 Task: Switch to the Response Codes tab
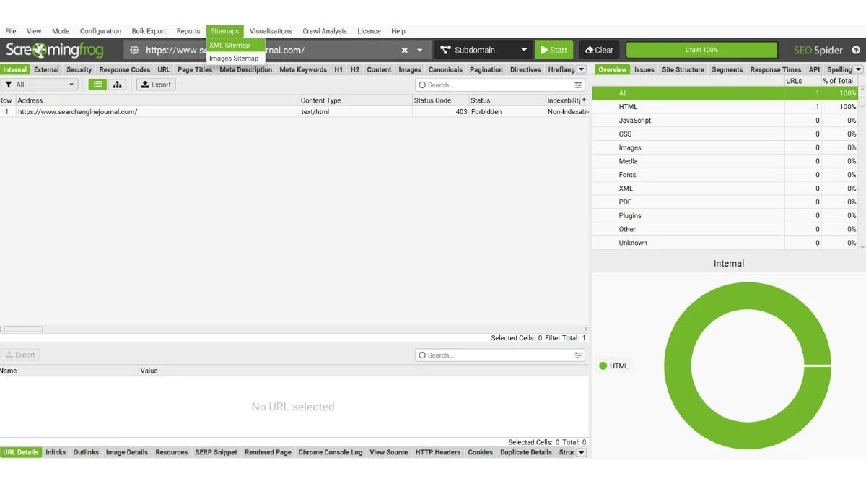point(125,69)
